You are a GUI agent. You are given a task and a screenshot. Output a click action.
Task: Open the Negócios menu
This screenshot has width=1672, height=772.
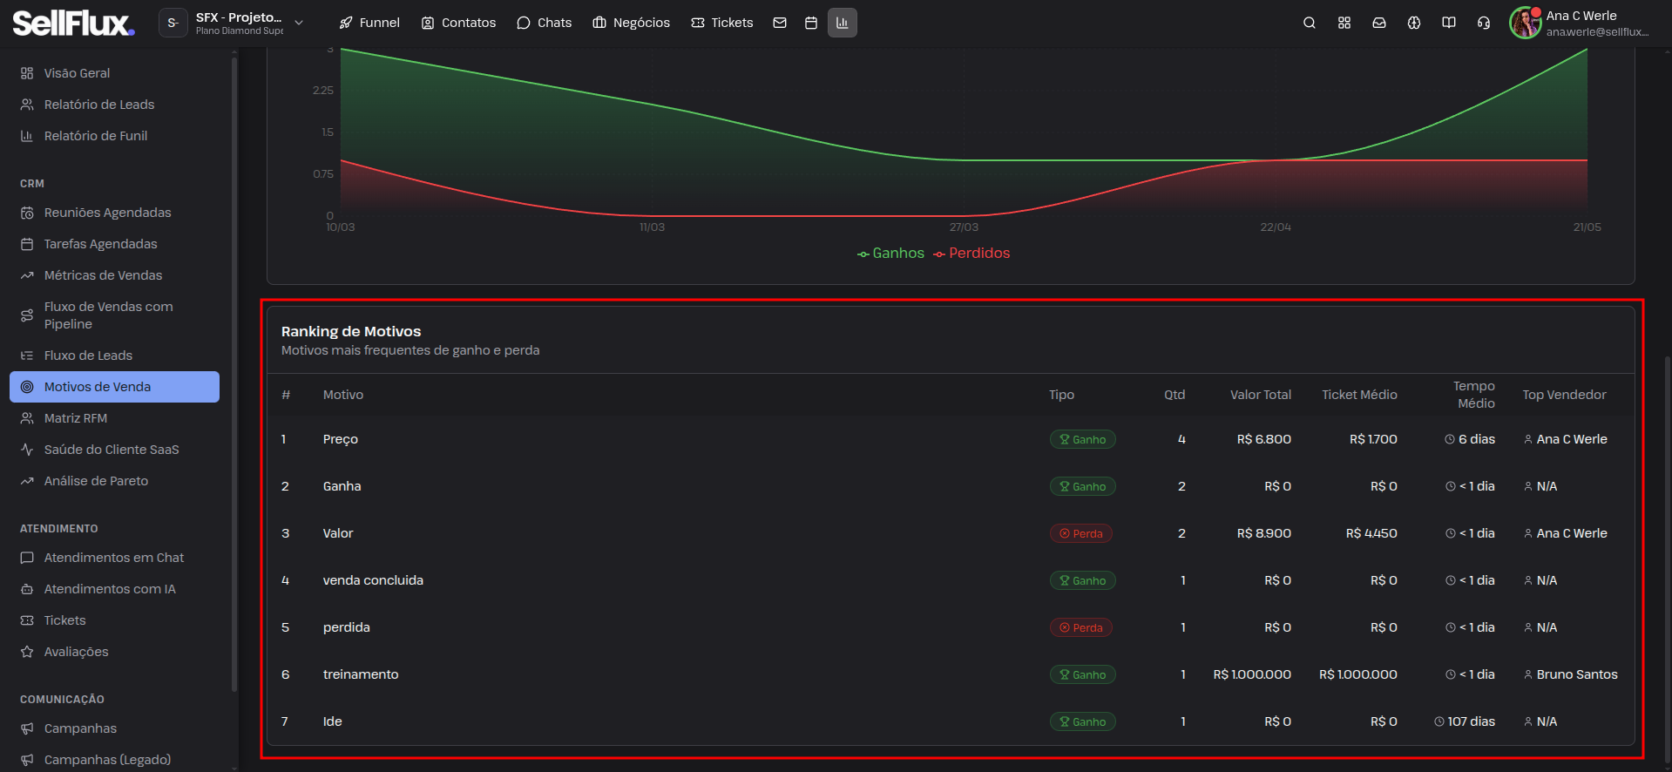point(631,23)
